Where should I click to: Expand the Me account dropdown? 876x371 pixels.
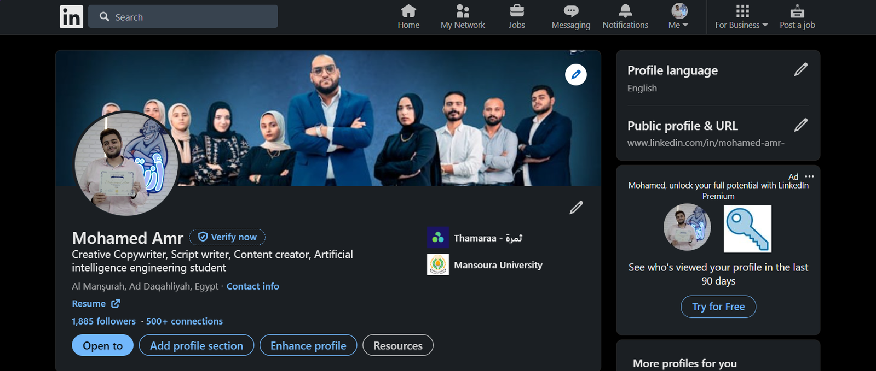point(679,17)
